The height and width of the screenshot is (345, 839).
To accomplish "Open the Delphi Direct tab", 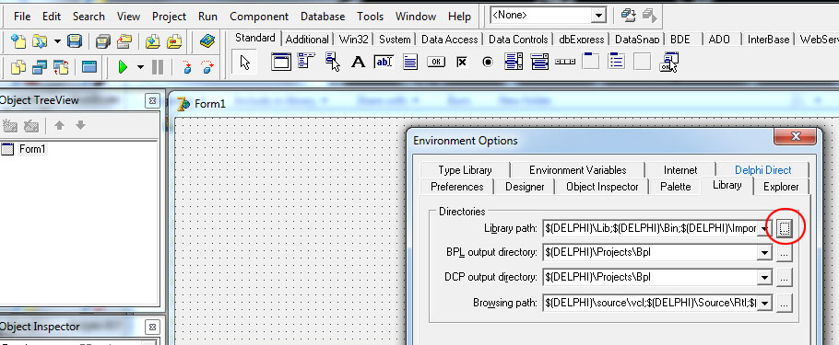I will pyautogui.click(x=762, y=170).
